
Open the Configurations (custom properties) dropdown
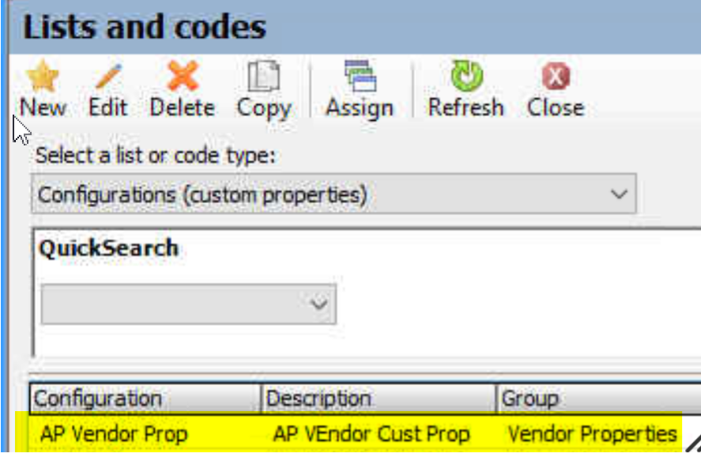point(334,194)
